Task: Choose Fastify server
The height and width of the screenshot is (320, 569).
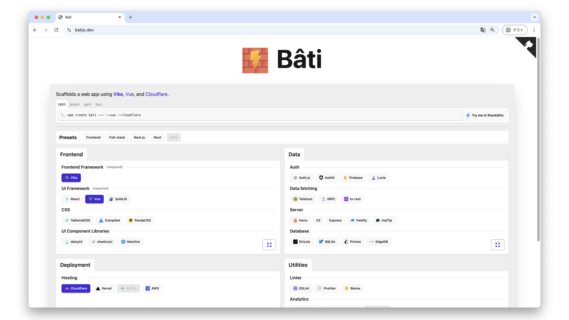Action: [359, 220]
